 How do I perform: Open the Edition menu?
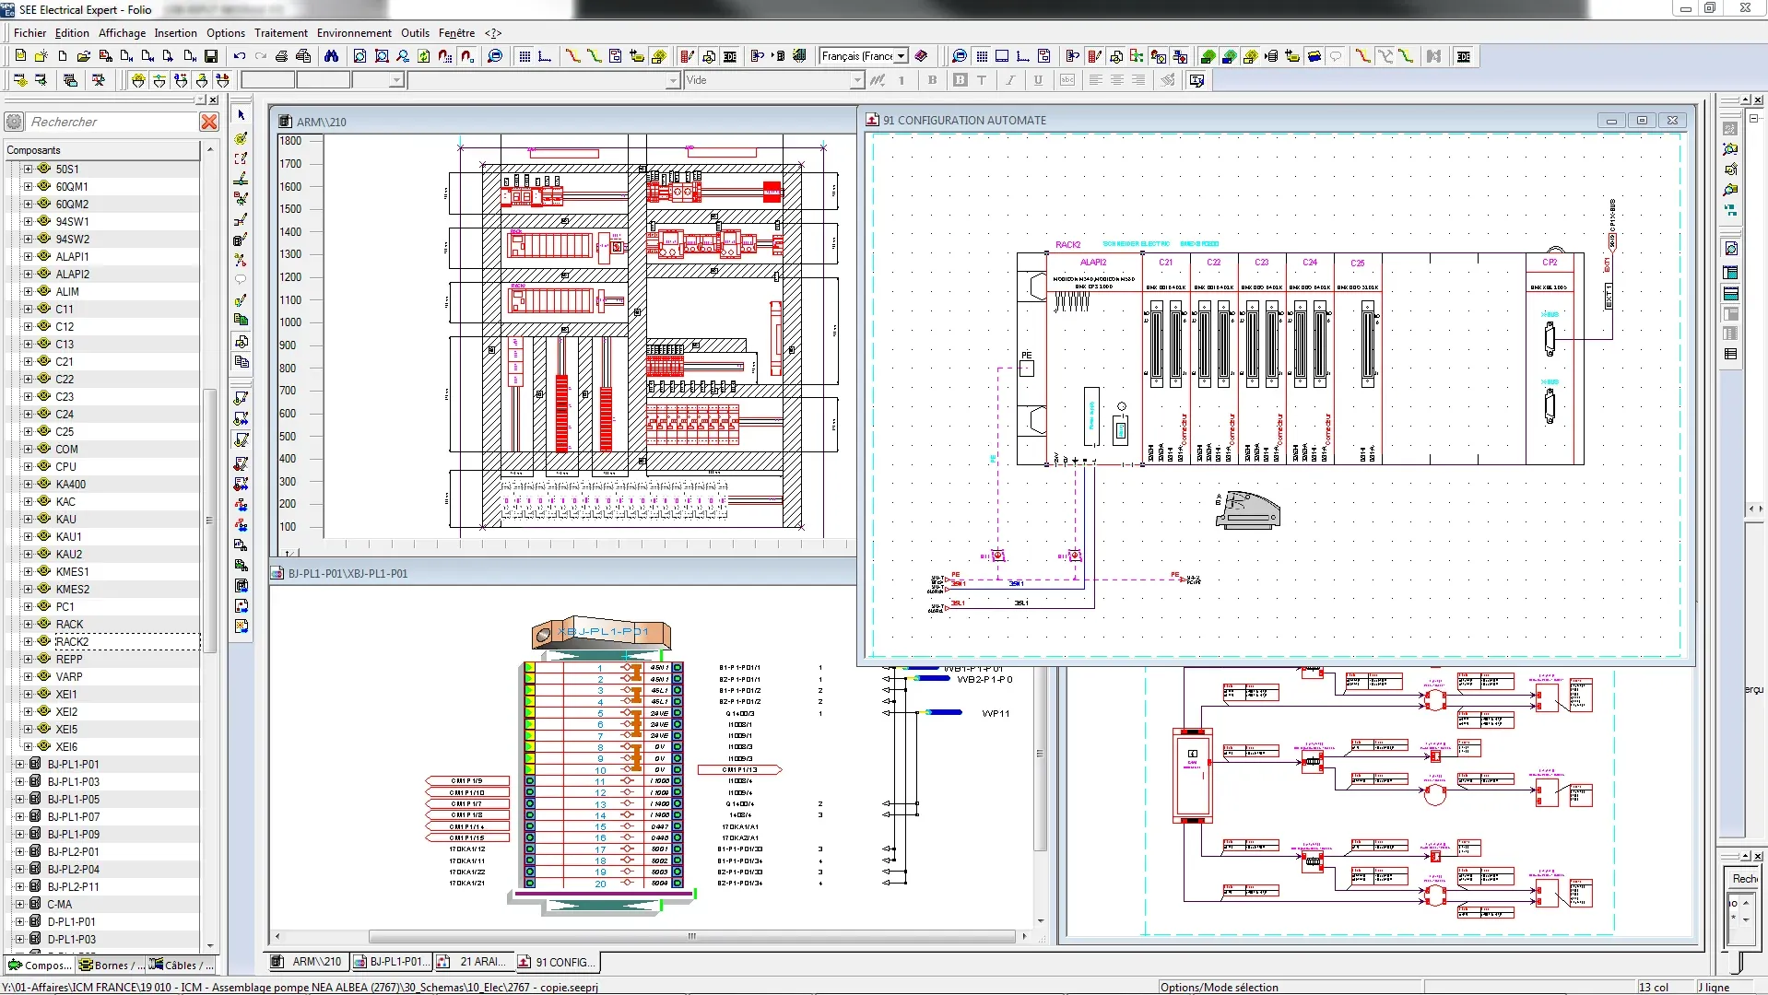(72, 33)
